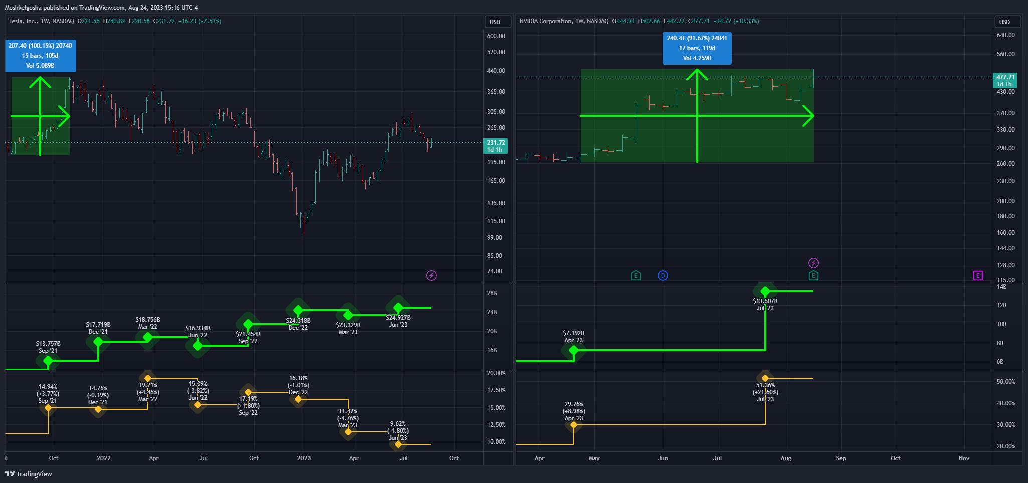
Task: Select NVIDIA measurement tooltip showing 240.41 (91.67%)
Action: [x=697, y=48]
